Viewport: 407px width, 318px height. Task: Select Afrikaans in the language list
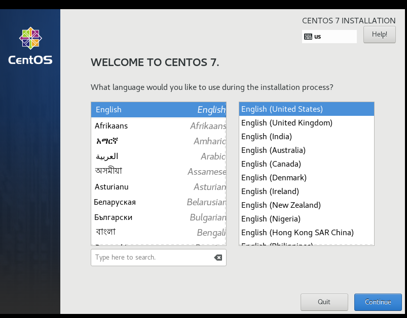point(159,125)
